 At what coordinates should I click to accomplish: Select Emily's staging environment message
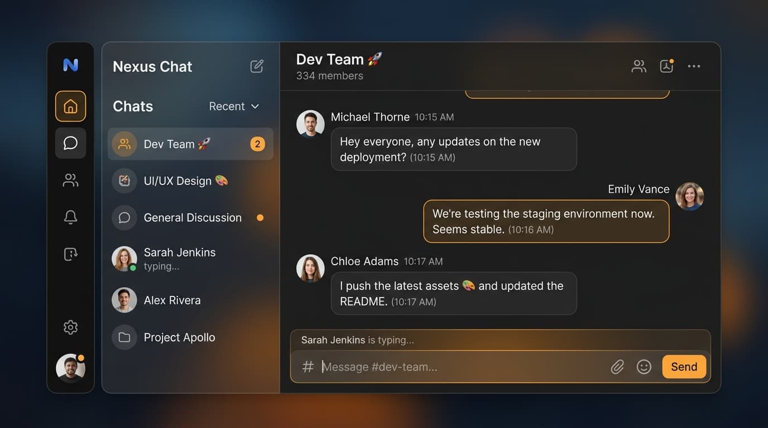[x=546, y=221]
